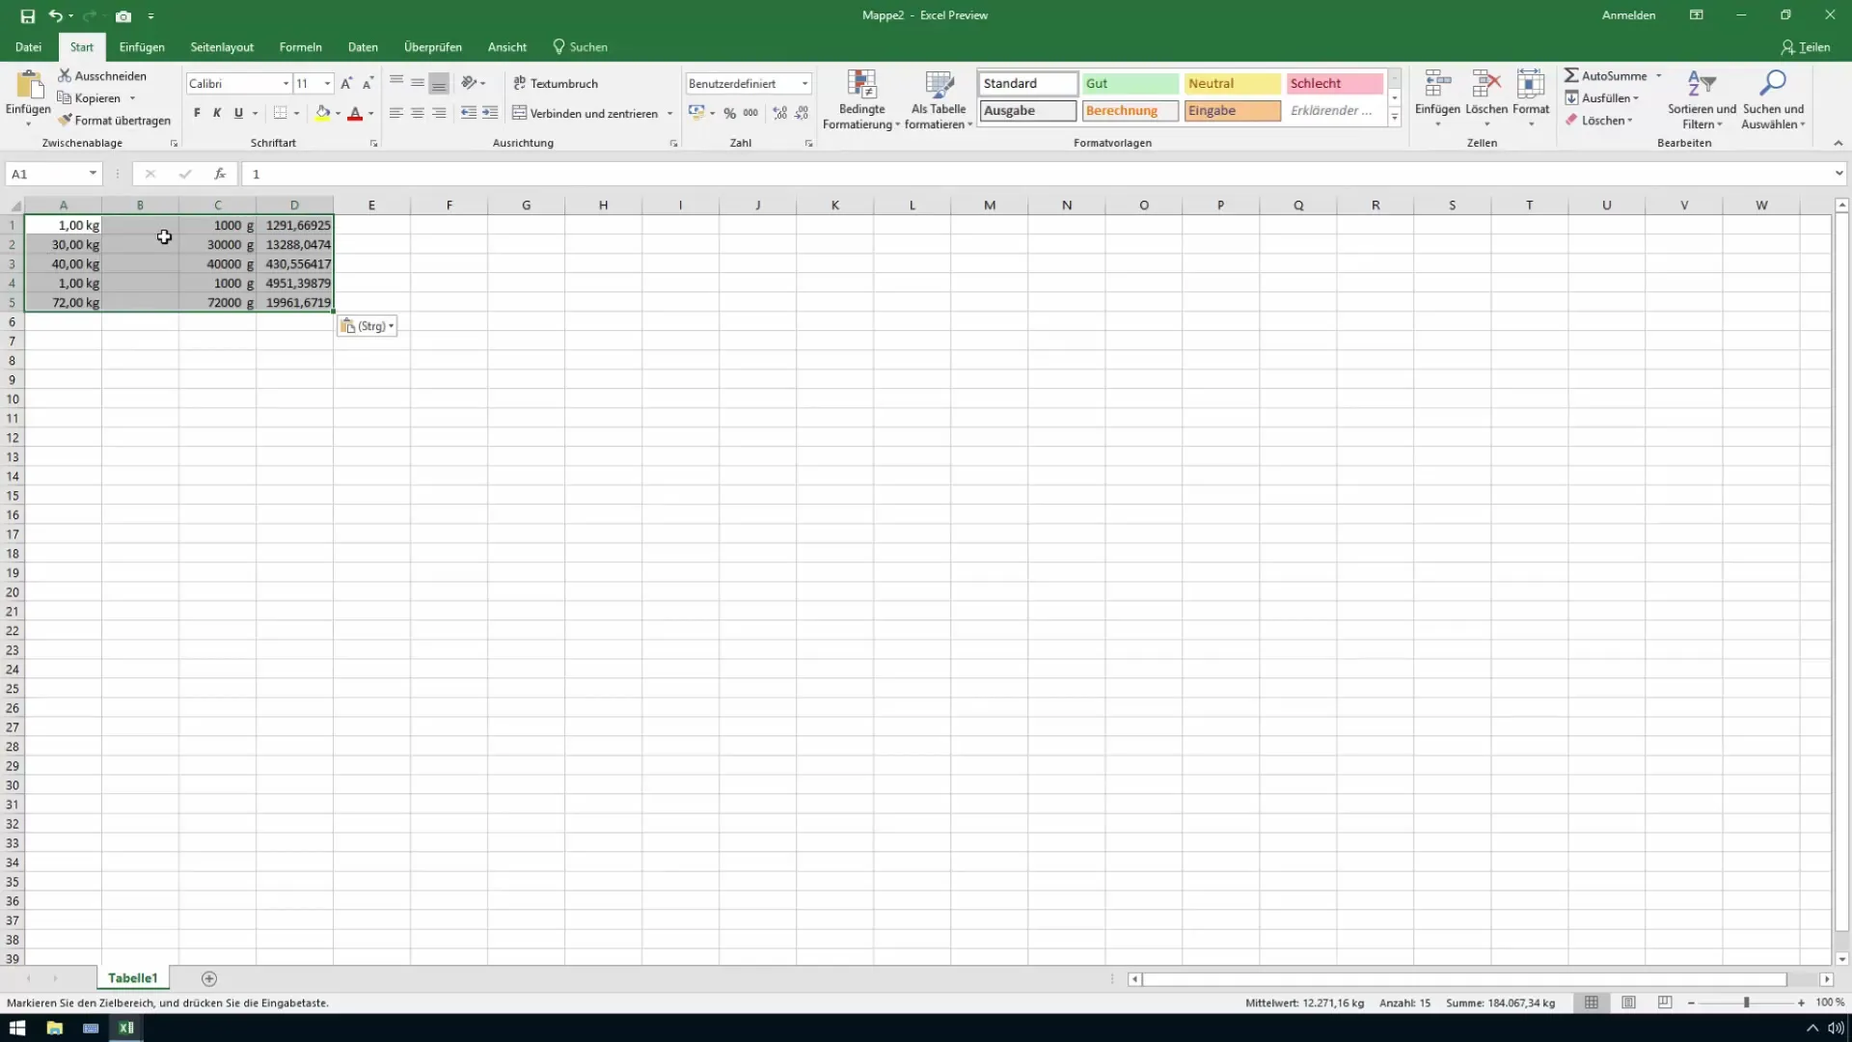This screenshot has width=1852, height=1042.
Task: Open Als Tabelle formatieren menu
Action: (938, 99)
